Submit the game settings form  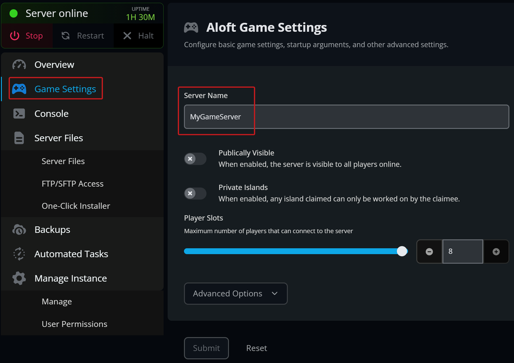(x=206, y=348)
